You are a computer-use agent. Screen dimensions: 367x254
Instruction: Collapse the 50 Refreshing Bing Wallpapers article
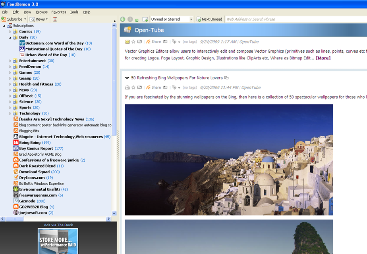click(x=127, y=78)
